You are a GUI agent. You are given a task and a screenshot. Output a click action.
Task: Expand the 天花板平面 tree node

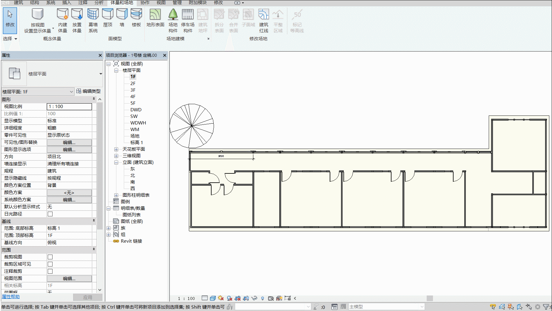[x=116, y=149]
